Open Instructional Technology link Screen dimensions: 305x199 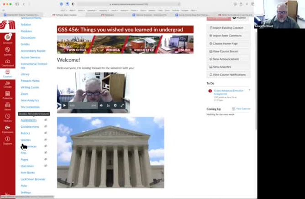tap(34, 66)
